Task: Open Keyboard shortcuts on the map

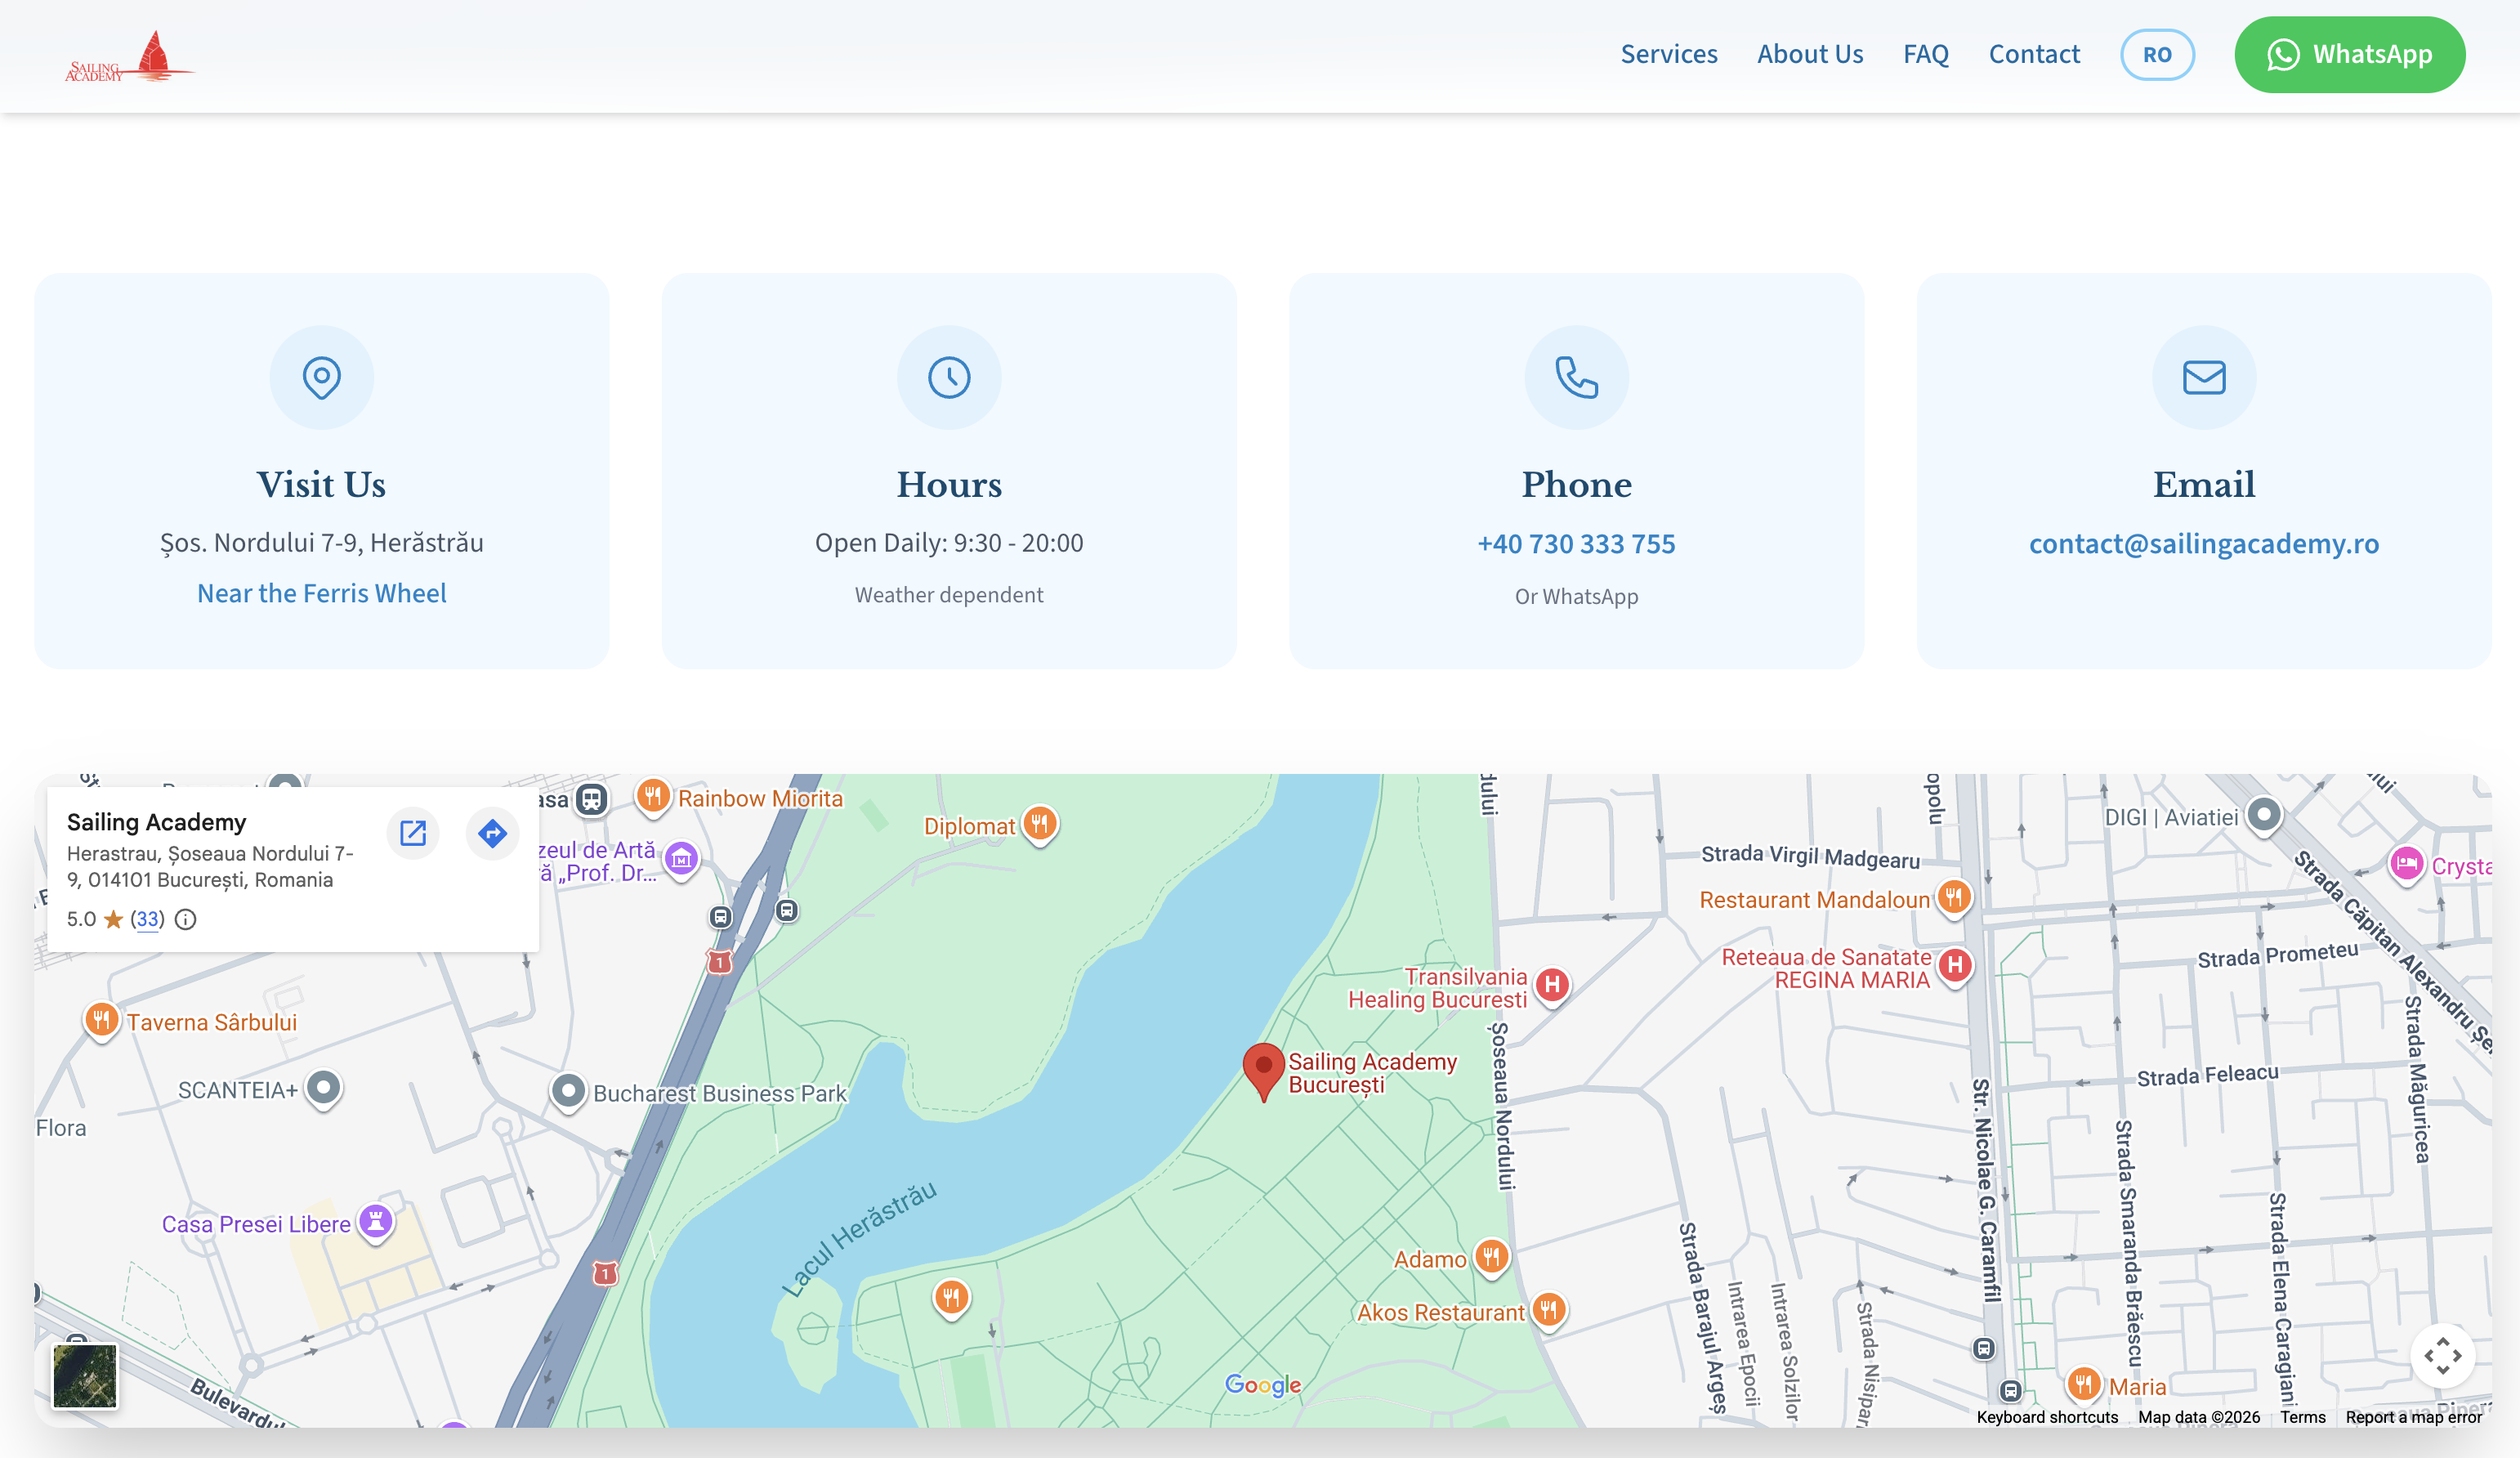Action: 2047,1417
